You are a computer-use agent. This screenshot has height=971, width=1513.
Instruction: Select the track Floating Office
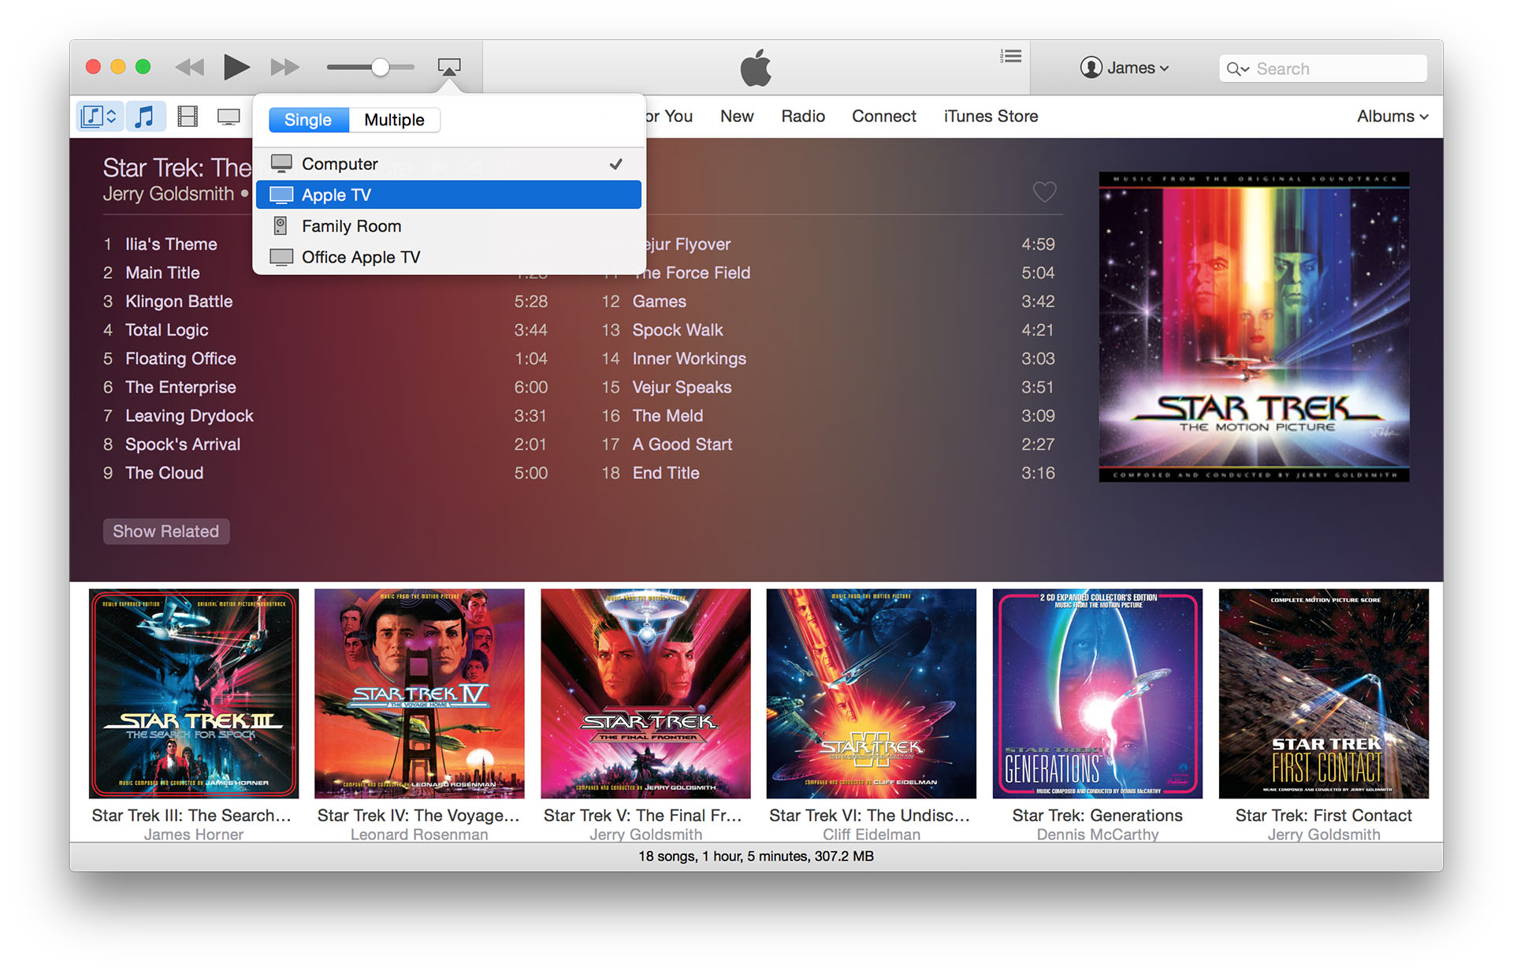180,359
